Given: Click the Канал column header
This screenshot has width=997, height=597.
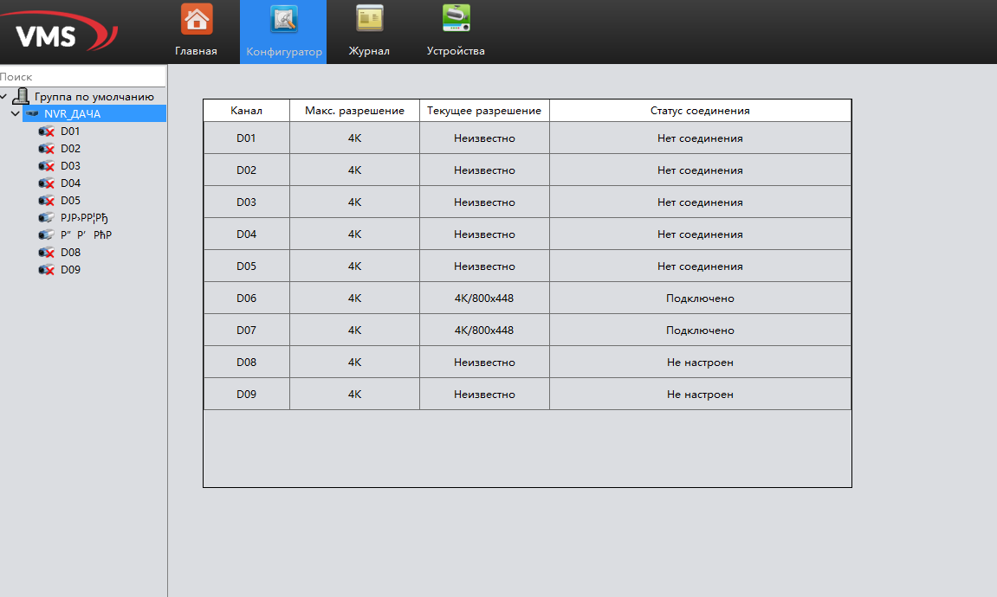Looking at the screenshot, I should coord(247,111).
